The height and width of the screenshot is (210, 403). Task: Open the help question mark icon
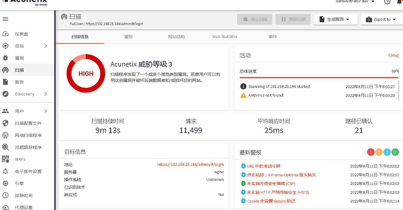click(387, 2)
